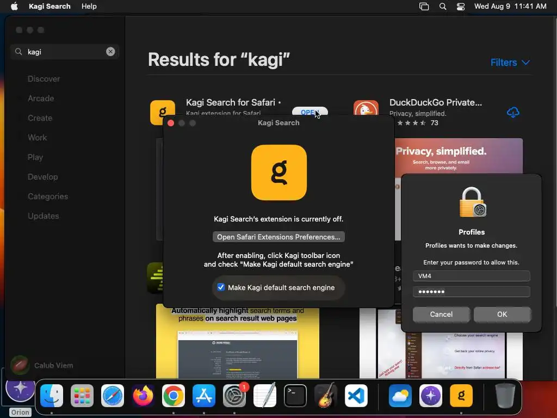Screen dimensions: 557x418
Task: Click the Privacy, simplified screenshot thumbnail
Action: [459, 156]
